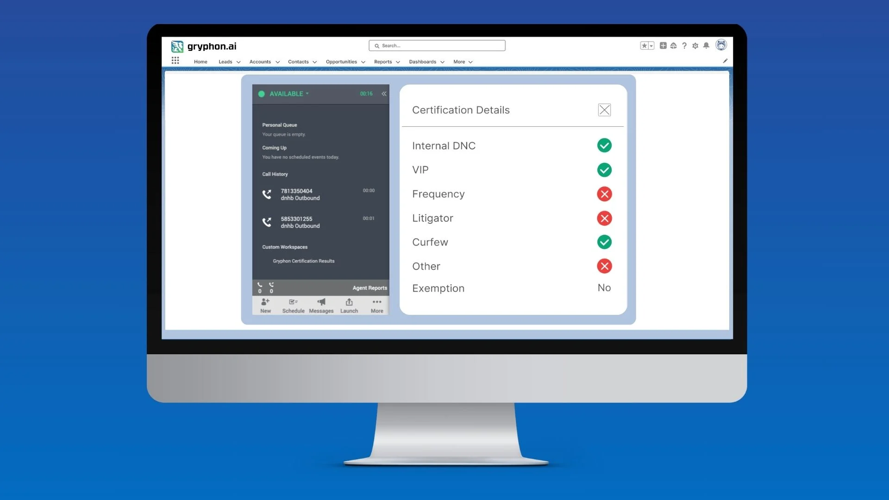Viewport: 889px width, 500px height.
Task: Click the Internal DNC green check icon
Action: [604, 145]
